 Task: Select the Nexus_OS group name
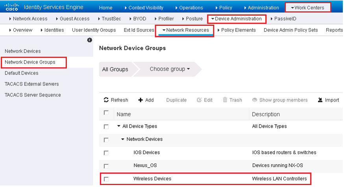[x=145, y=165]
